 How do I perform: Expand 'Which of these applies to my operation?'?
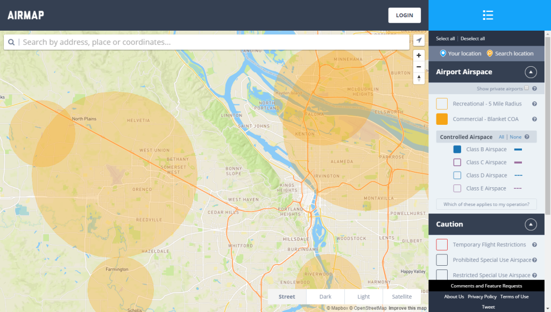click(x=486, y=204)
